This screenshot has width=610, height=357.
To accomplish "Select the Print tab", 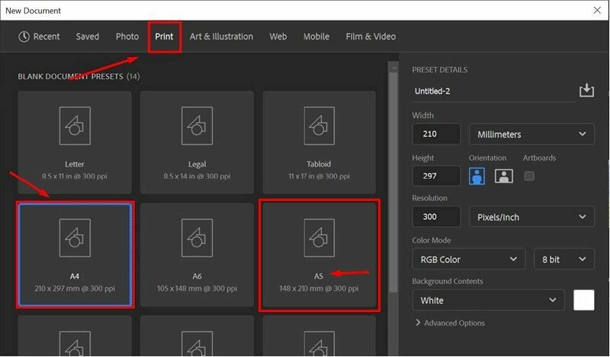I will coord(164,37).
